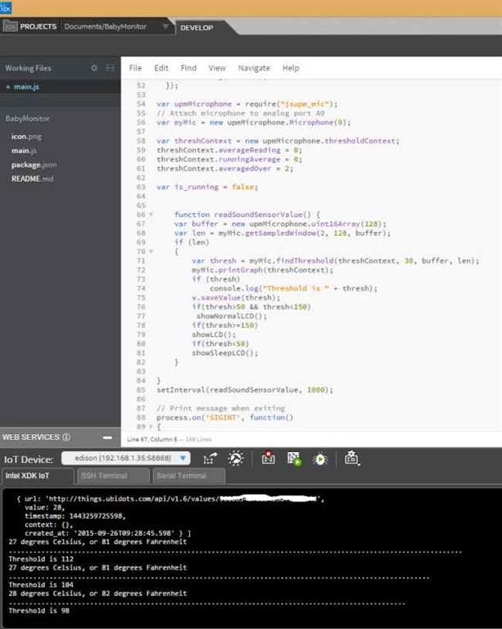Collapse code fold at line 89
This screenshot has width=502, height=629.
click(152, 427)
